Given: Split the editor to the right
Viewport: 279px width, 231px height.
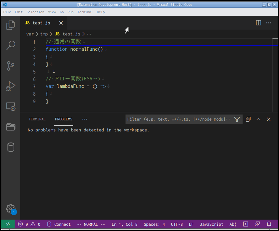Looking at the screenshot, I should [x=259, y=23].
